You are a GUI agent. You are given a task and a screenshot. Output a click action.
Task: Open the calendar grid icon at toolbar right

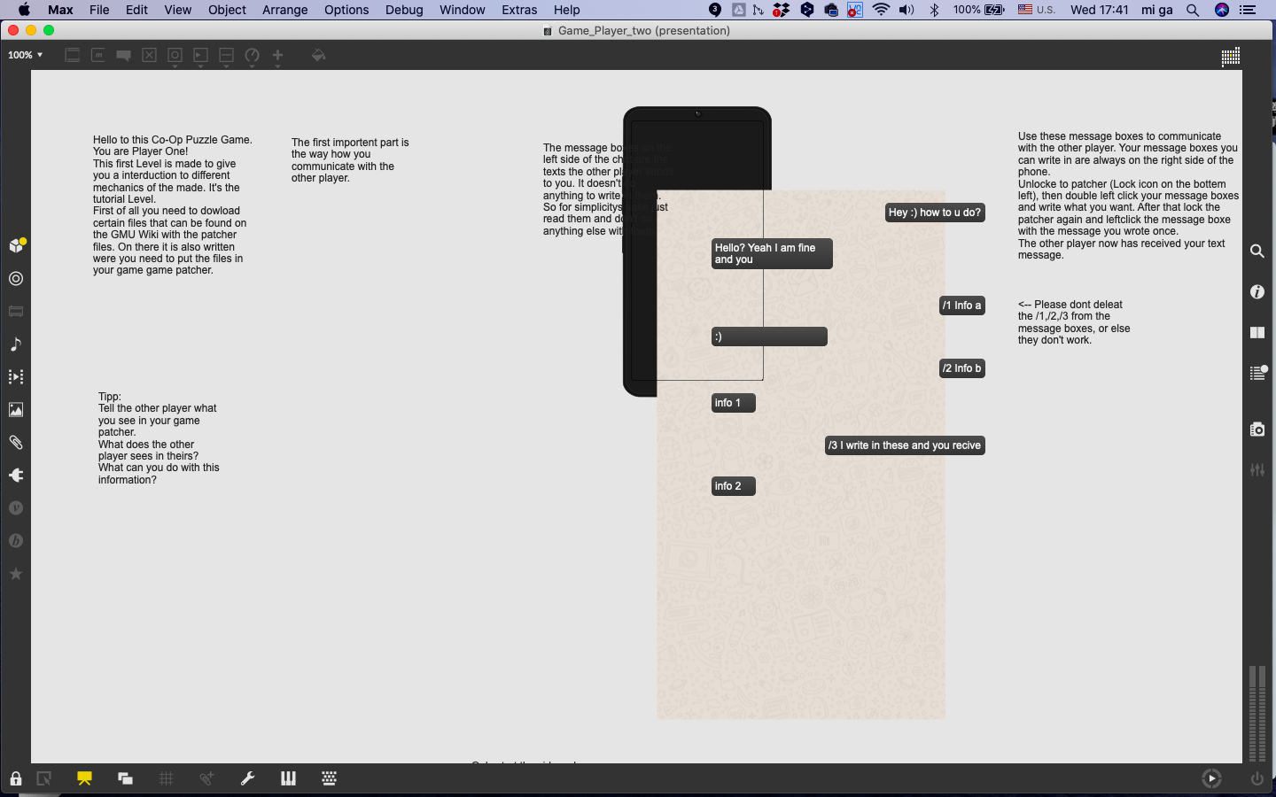pos(1230,58)
